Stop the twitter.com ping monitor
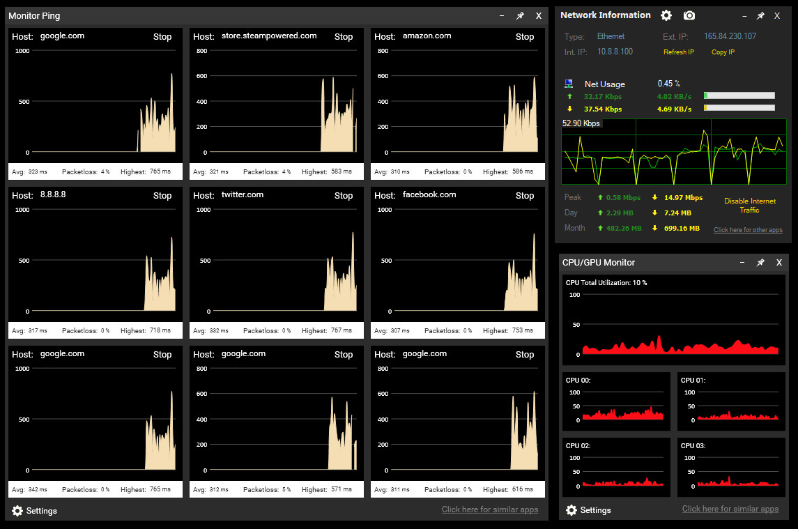 [344, 196]
